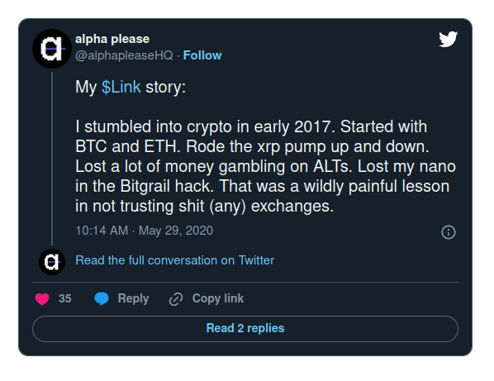Read the full conversation on Twitter
The width and height of the screenshot is (494, 381).
(x=175, y=260)
